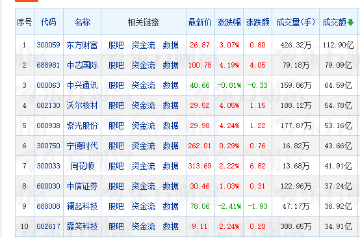This screenshot has width=360, height=238.
Task: Open stock code 688981
Action: click(x=48, y=65)
